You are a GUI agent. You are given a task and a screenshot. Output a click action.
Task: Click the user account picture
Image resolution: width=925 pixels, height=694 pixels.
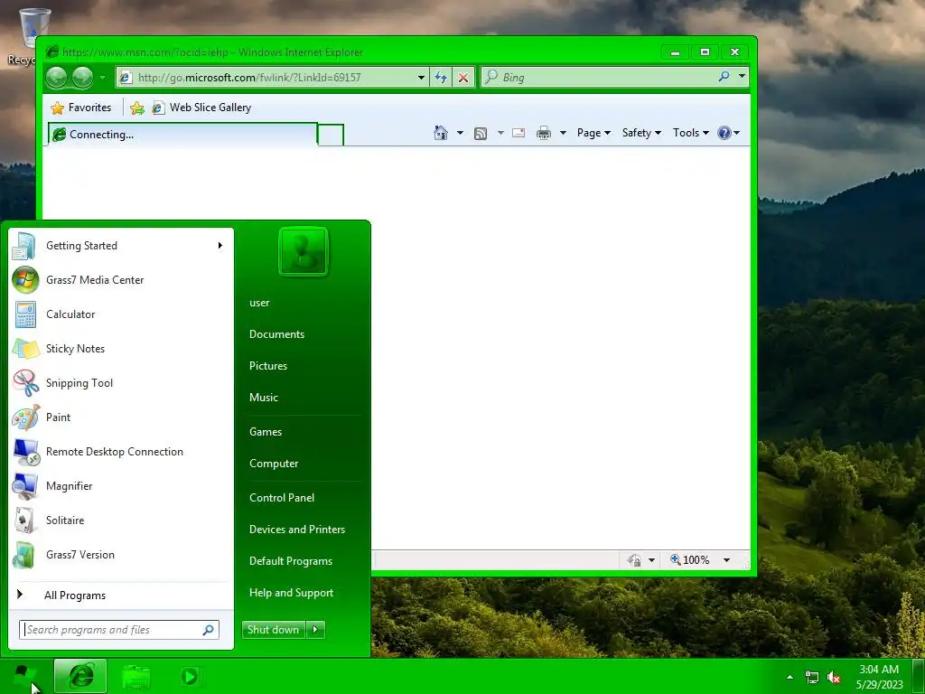point(304,251)
